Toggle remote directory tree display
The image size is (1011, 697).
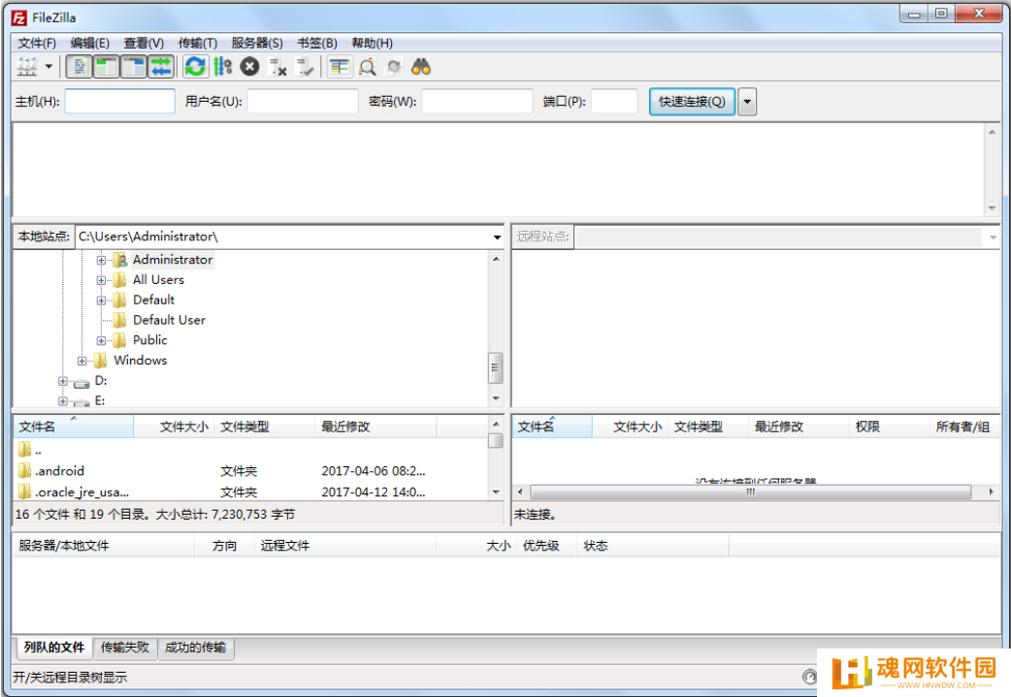click(x=134, y=66)
